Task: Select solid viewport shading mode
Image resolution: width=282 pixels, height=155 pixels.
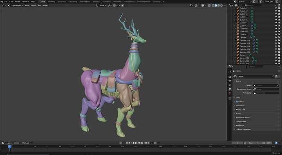Action: click(x=216, y=5)
